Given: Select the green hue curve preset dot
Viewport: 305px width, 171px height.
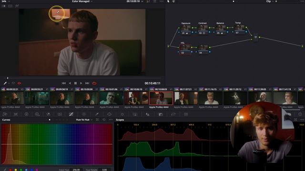Looking at the screenshot, I should pos(21,170).
